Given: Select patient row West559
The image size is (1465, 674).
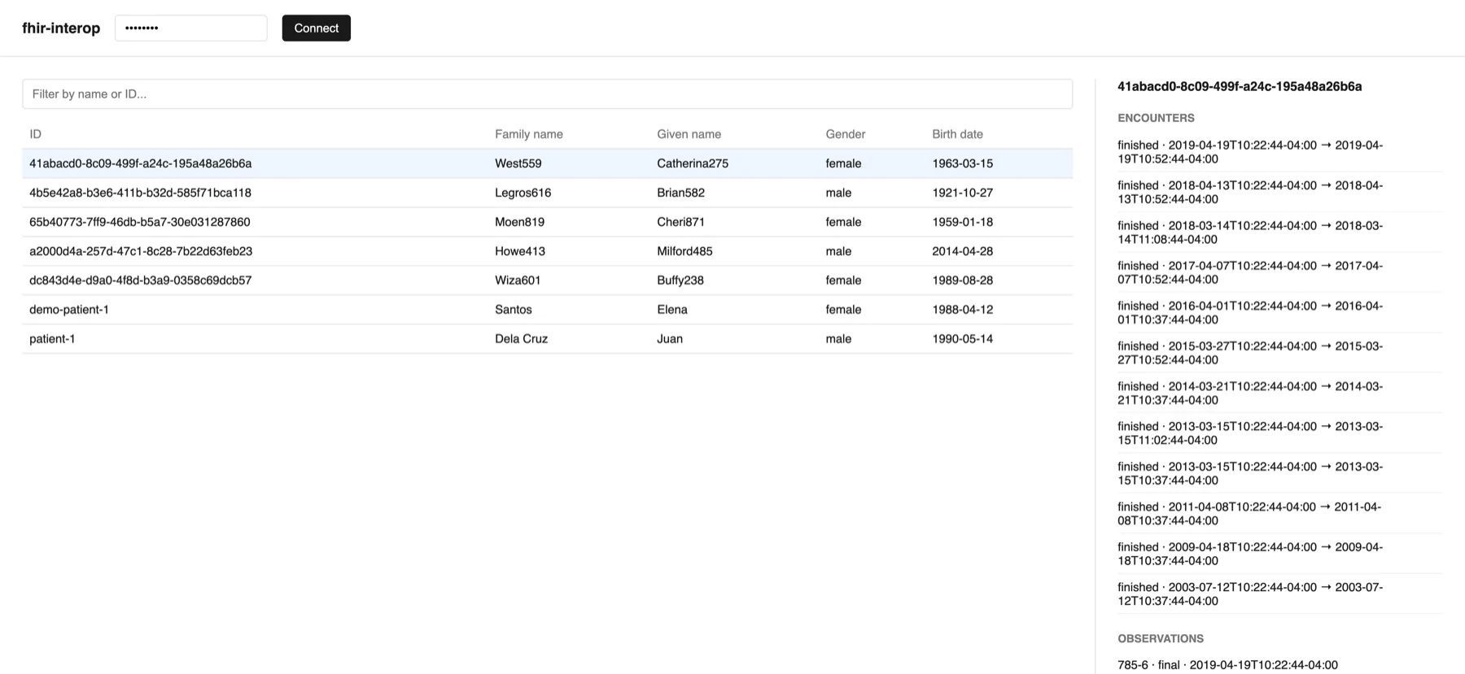Looking at the screenshot, I should (x=547, y=163).
